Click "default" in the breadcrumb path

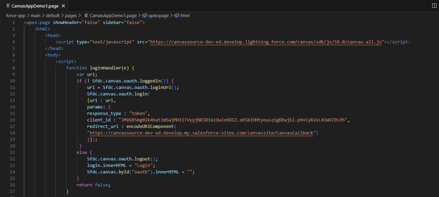click(x=53, y=15)
